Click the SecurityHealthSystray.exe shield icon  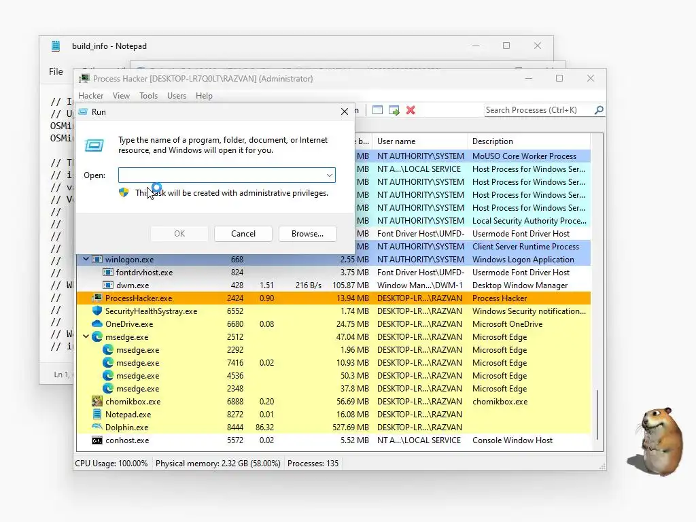pyautogui.click(x=97, y=311)
